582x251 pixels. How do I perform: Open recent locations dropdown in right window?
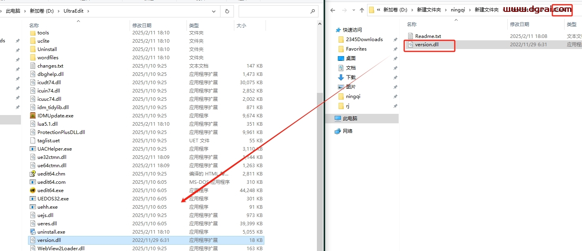(x=353, y=11)
